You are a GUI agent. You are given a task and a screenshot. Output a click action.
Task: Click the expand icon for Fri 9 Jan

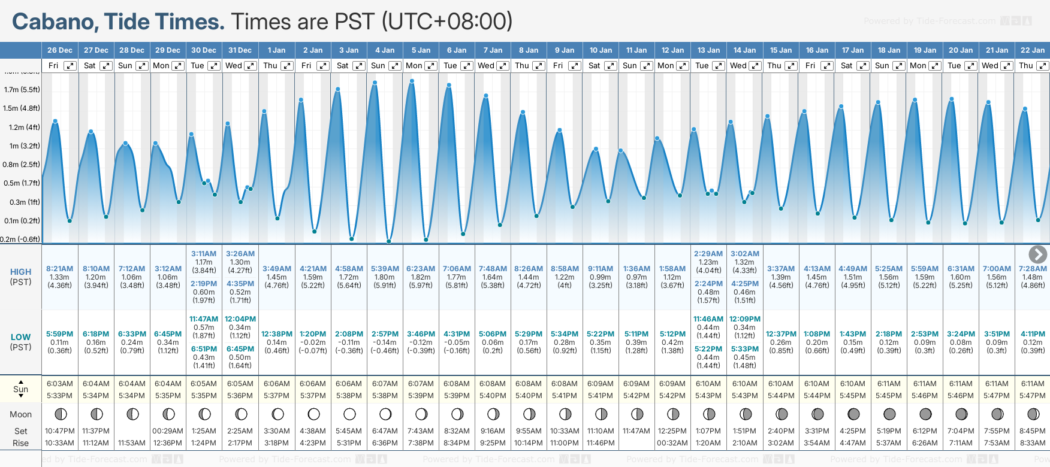(575, 66)
